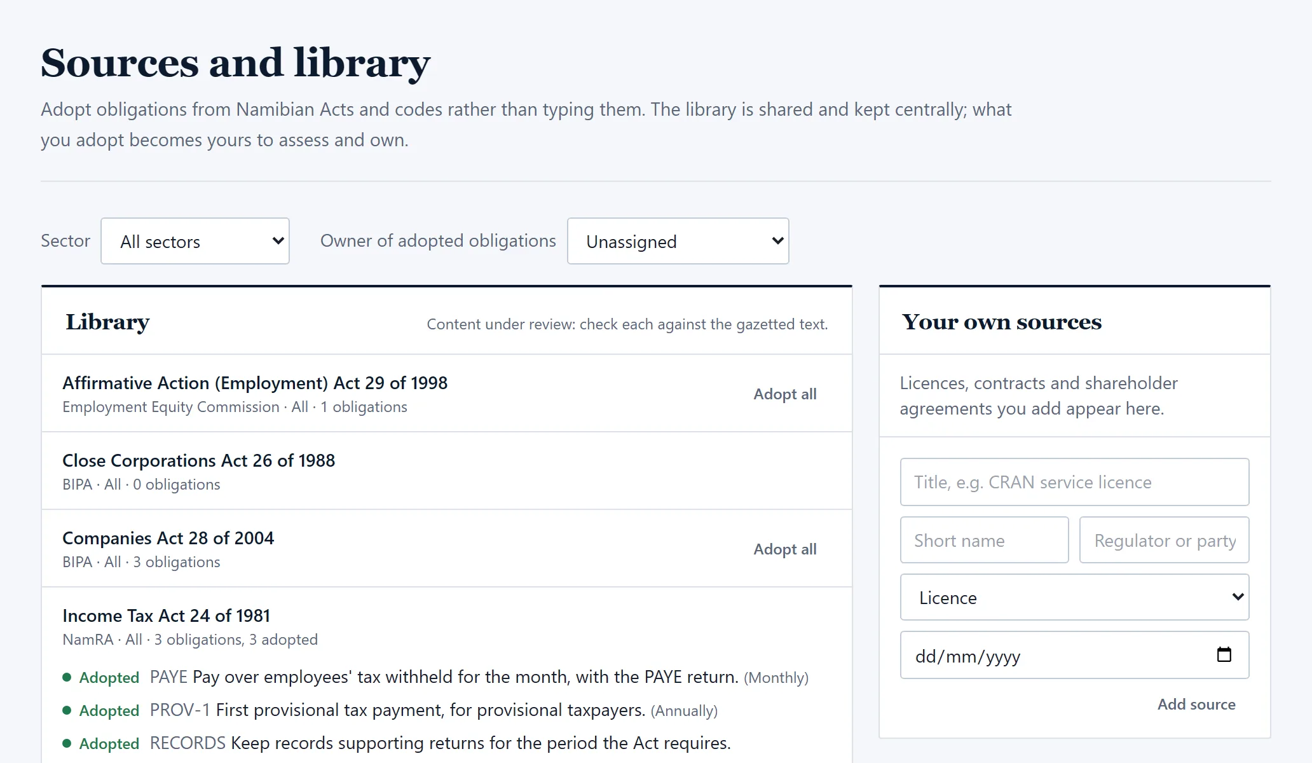Adopt all for Affirmative Action (Employment) Act
This screenshot has height=763, width=1312.
[x=785, y=394]
